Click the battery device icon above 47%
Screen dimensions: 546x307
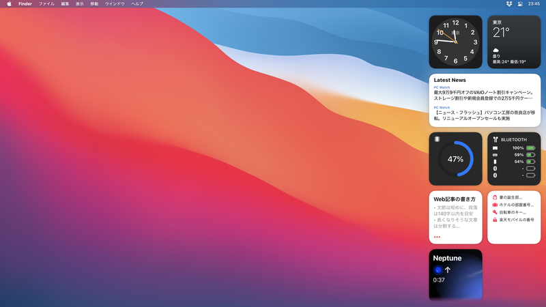(x=437, y=139)
